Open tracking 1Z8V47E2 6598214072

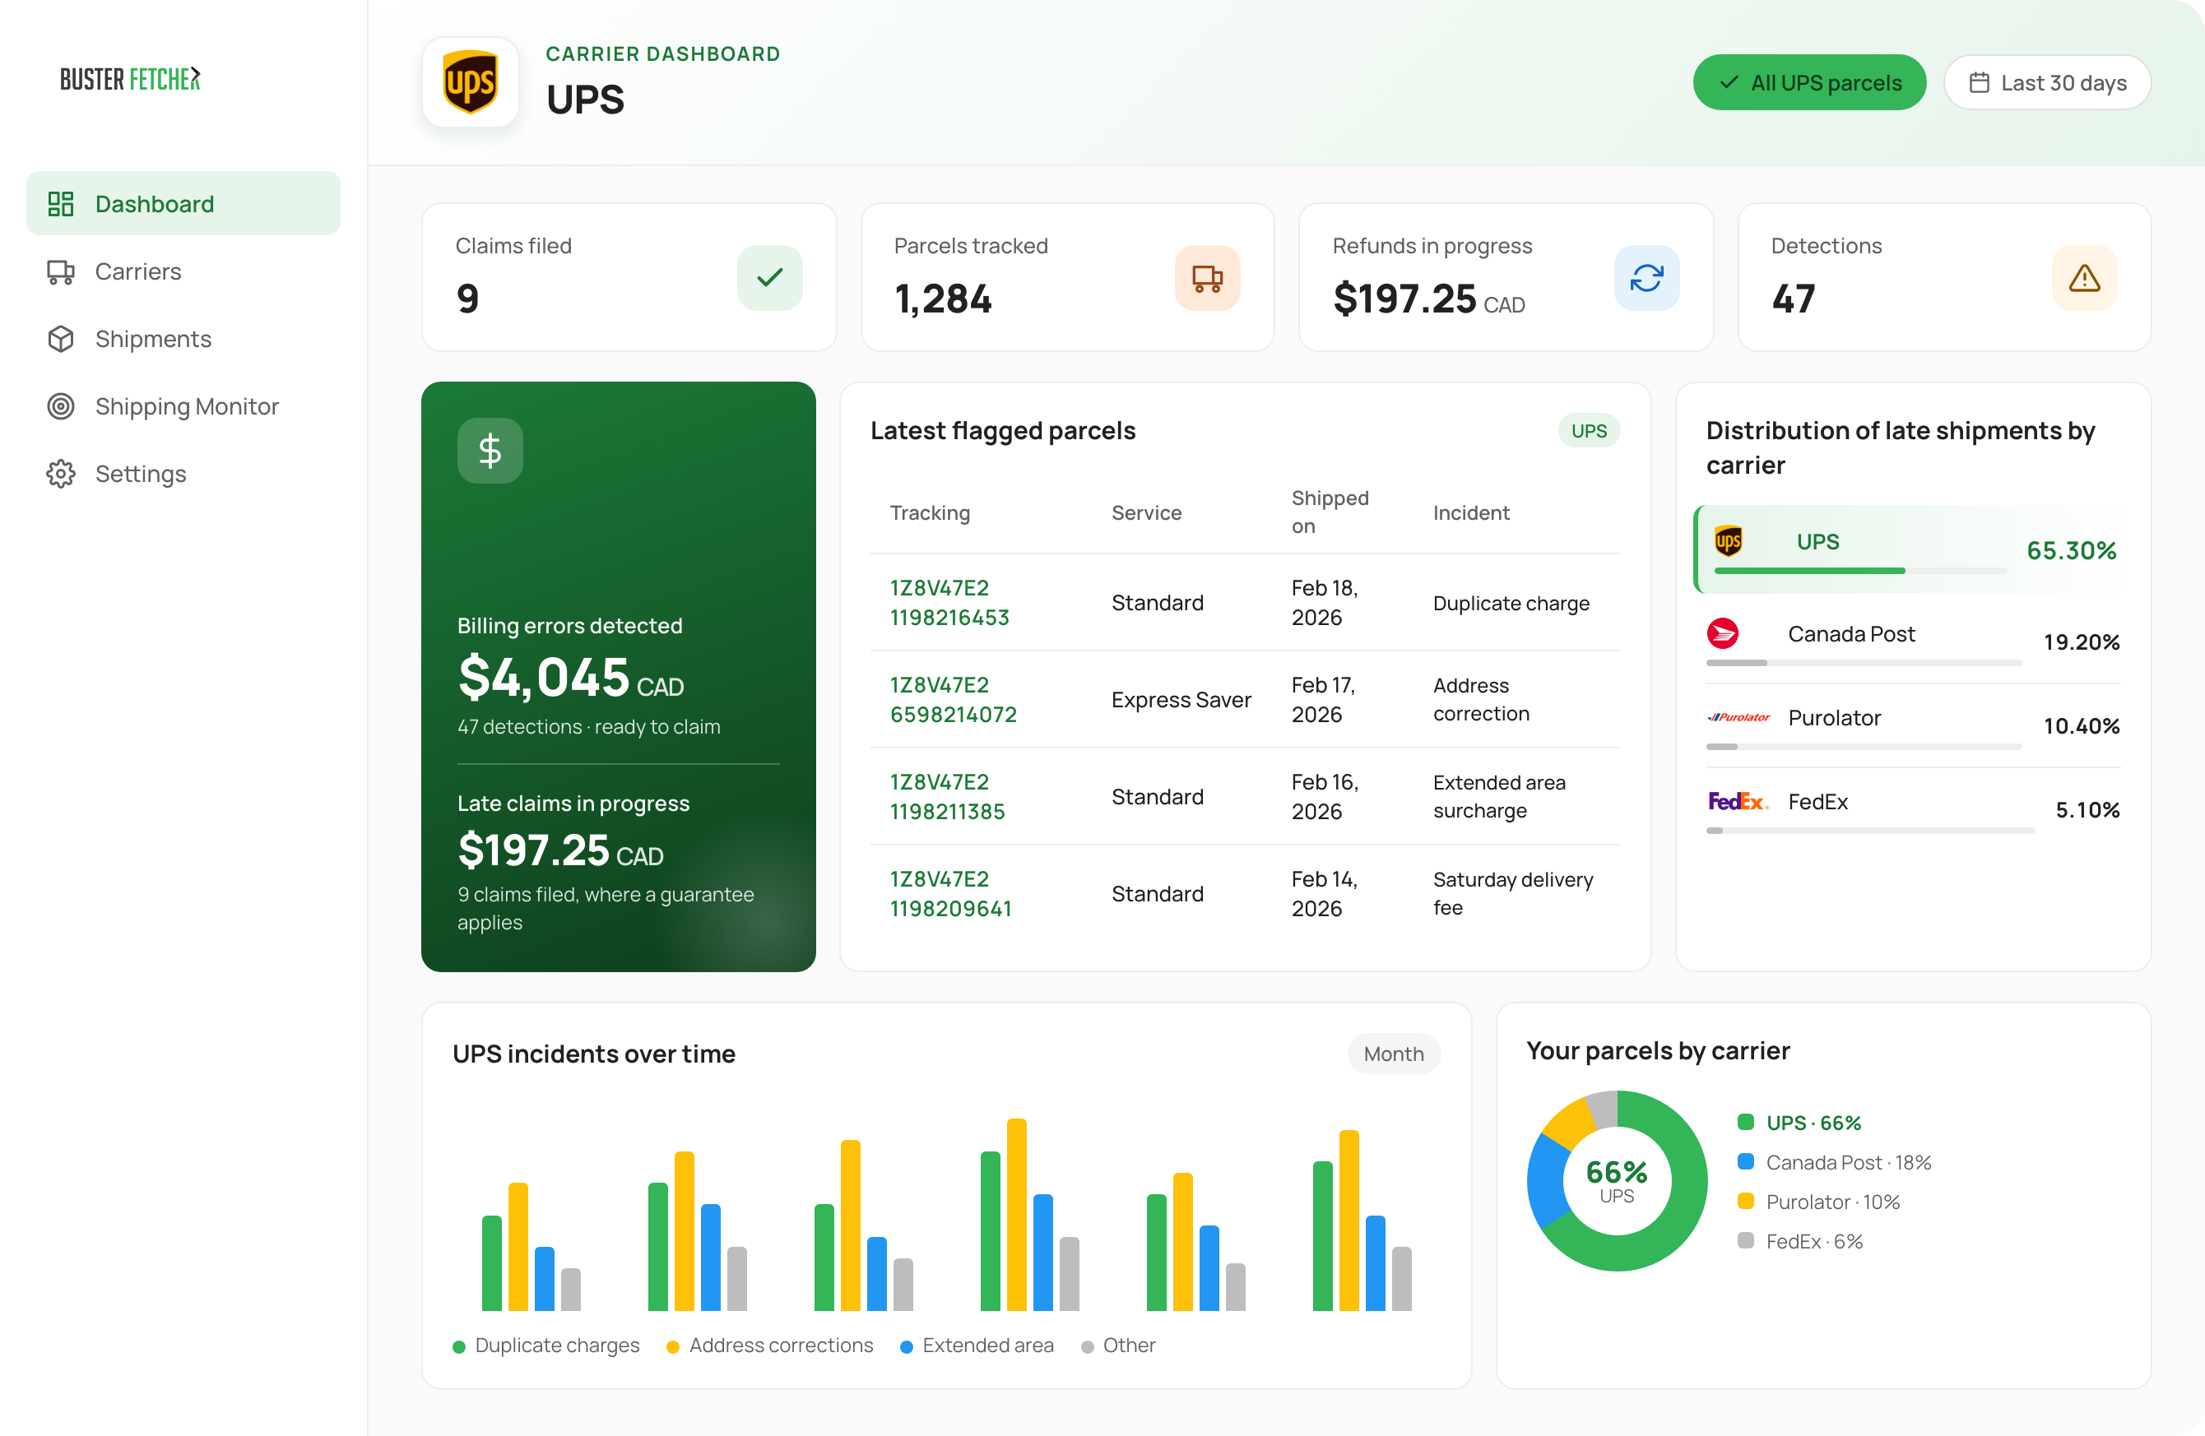pyautogui.click(x=954, y=700)
